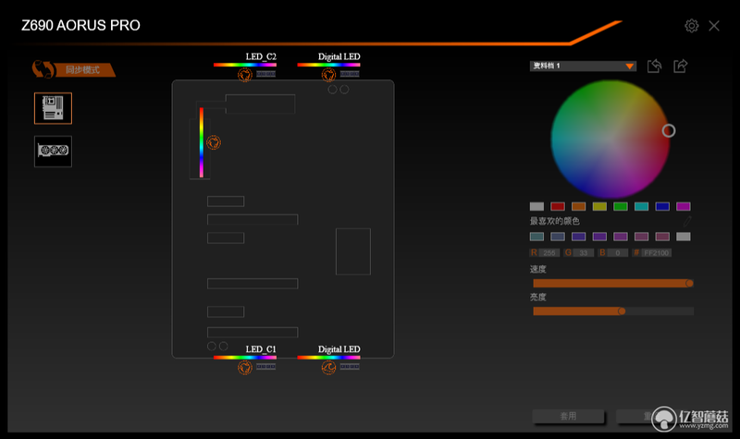Click the G value field showing 33
Screen dimensions: 740x439
coord(584,253)
